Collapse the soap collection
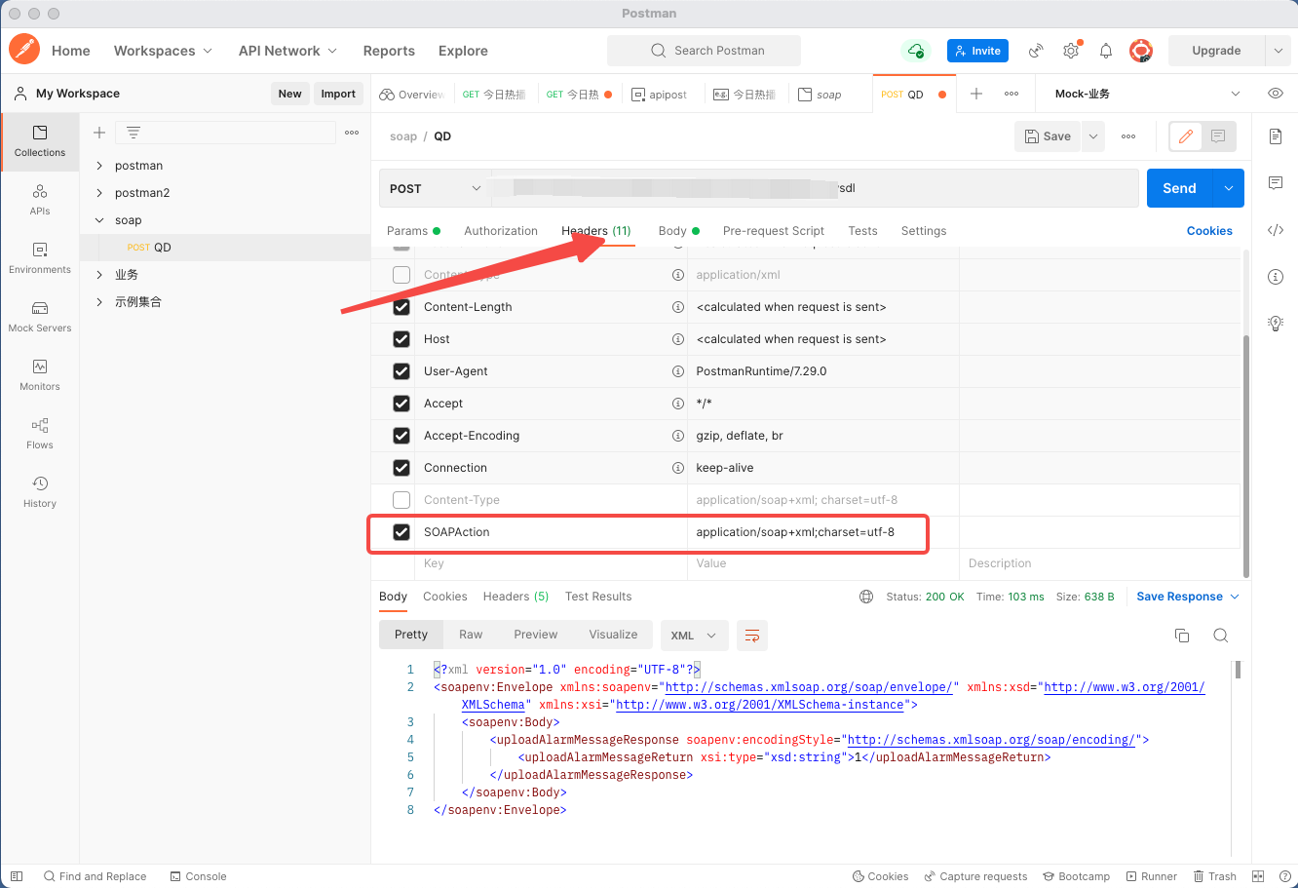The height and width of the screenshot is (888, 1298). [98, 219]
